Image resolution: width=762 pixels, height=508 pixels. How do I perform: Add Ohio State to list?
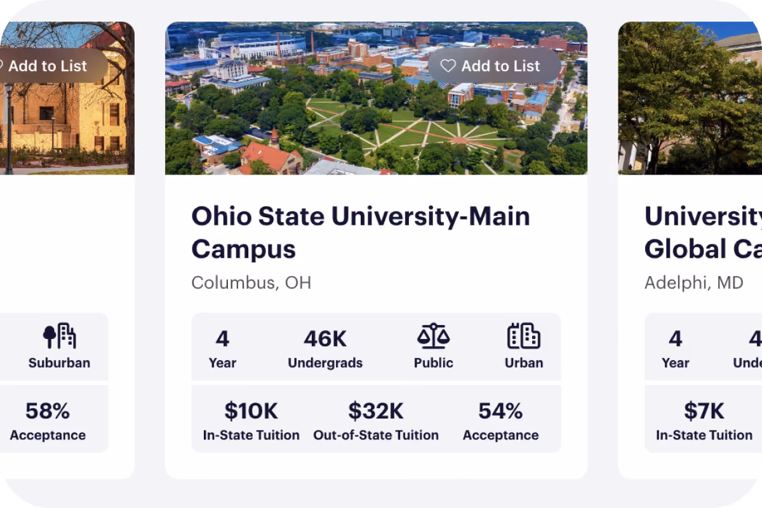pos(495,66)
